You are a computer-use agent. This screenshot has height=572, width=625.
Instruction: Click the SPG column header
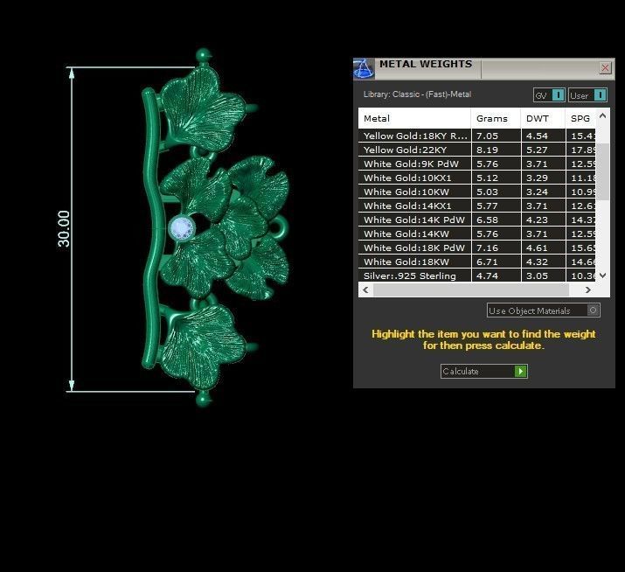click(x=580, y=118)
